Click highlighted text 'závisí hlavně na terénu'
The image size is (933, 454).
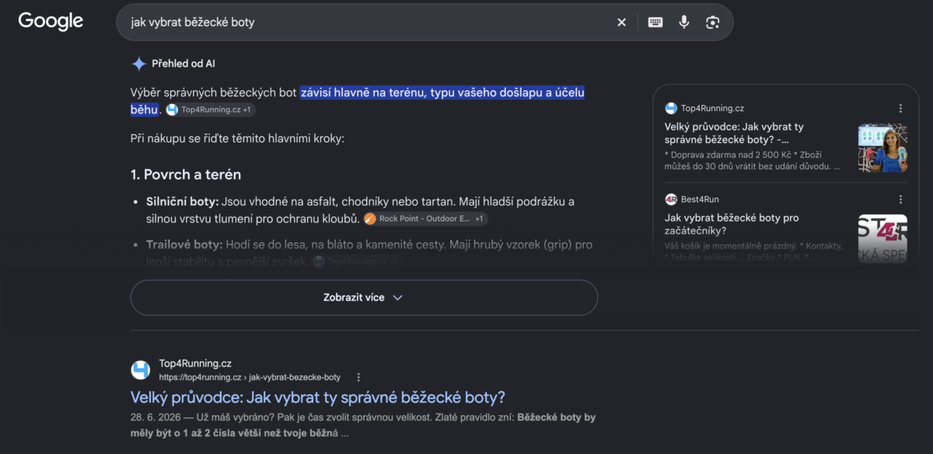tap(363, 93)
